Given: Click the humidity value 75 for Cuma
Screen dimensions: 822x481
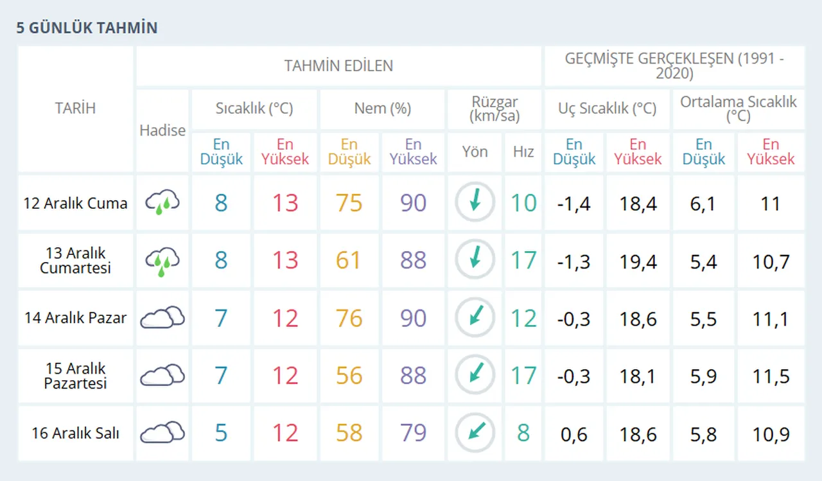Looking at the screenshot, I should (349, 202).
